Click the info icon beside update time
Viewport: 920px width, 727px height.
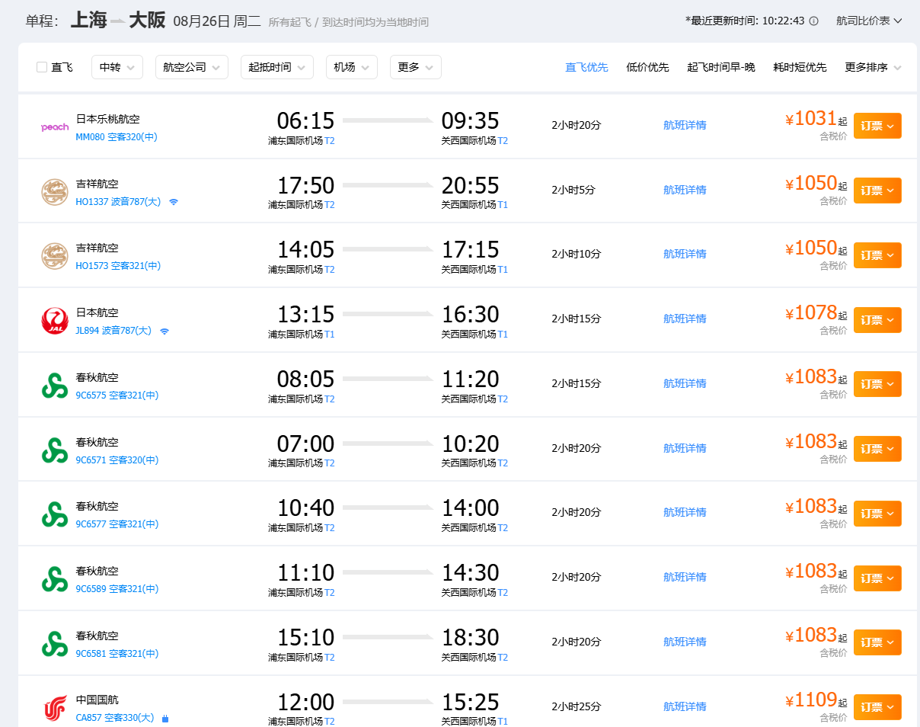pos(814,21)
